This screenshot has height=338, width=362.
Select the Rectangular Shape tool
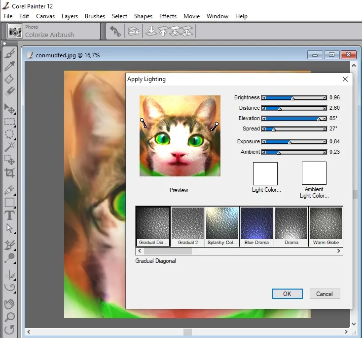point(9,203)
